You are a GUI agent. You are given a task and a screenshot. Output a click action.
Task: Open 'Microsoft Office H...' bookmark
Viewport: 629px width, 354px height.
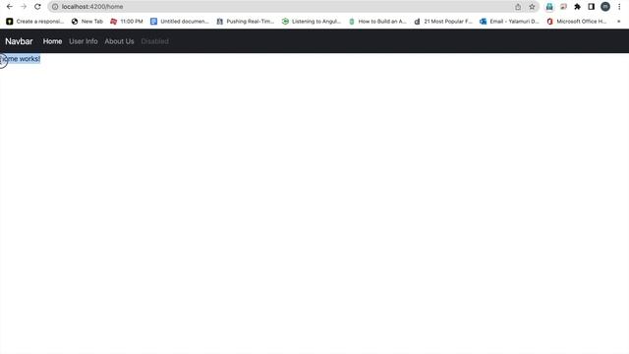(577, 22)
